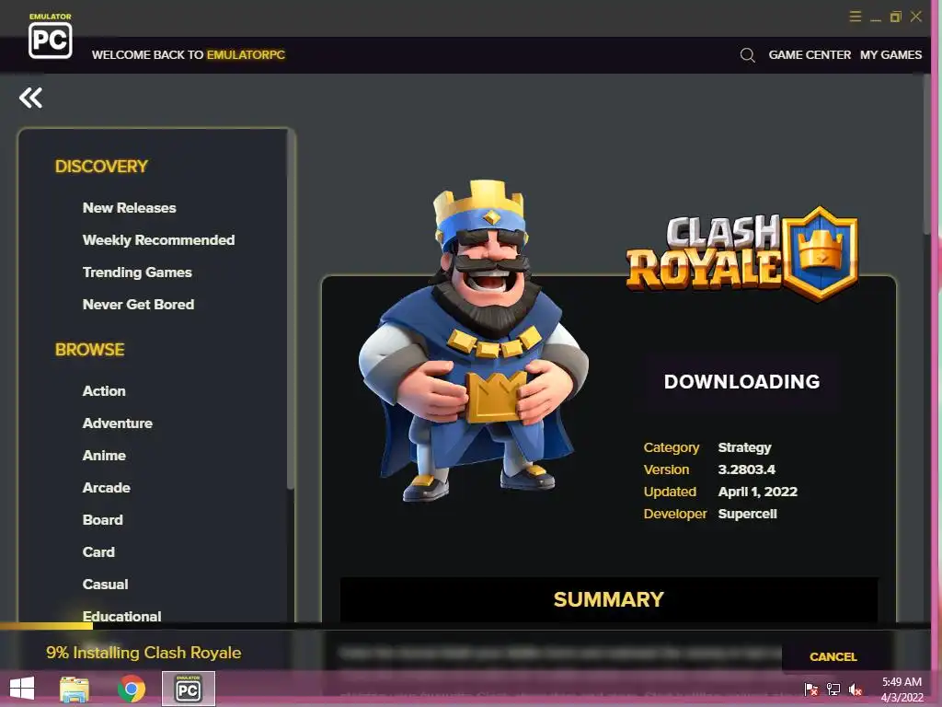
Task: Click the main page vertical scrollbar
Action: 926,155
